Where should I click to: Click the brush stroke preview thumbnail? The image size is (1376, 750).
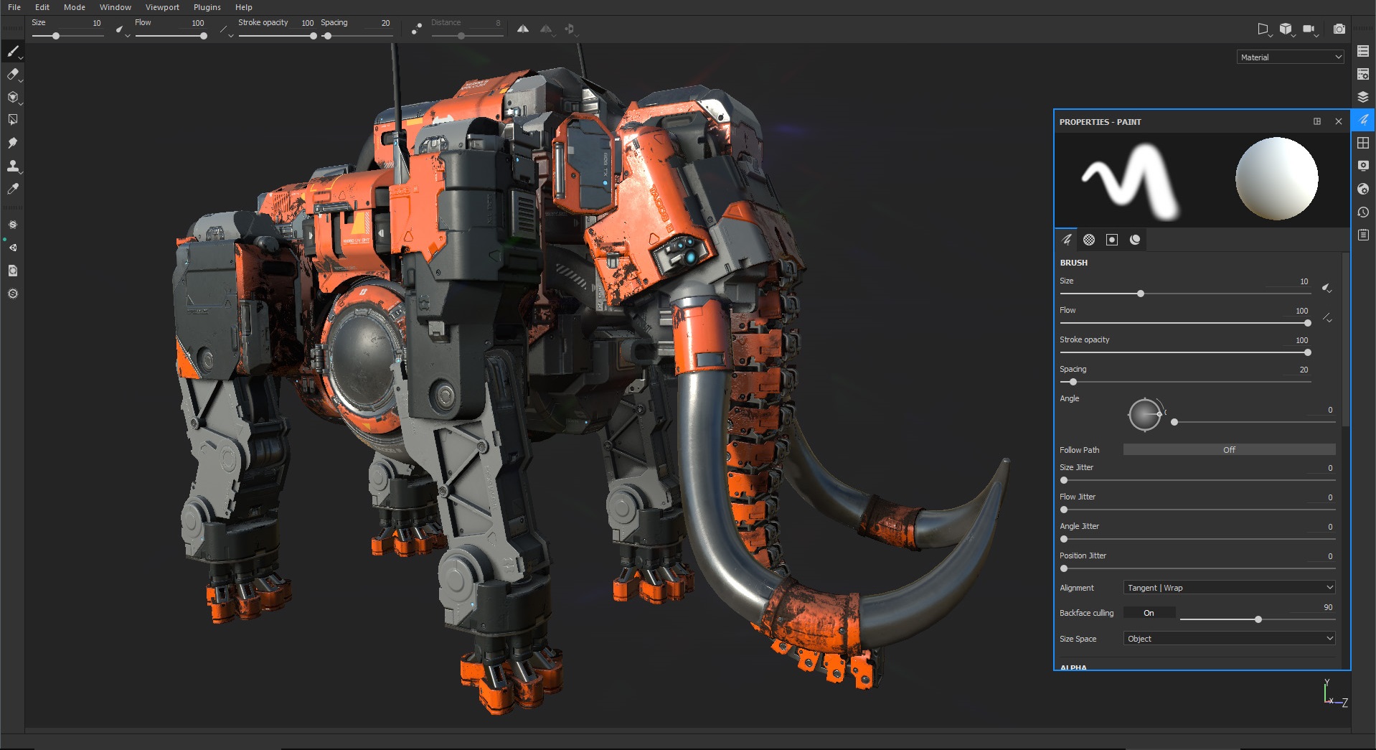pyautogui.click(x=1131, y=181)
